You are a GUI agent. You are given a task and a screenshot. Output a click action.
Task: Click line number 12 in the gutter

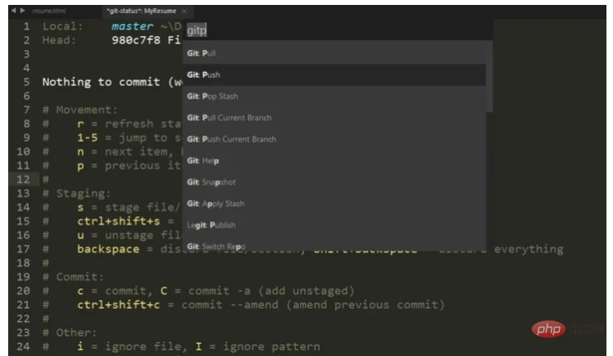[x=23, y=180]
